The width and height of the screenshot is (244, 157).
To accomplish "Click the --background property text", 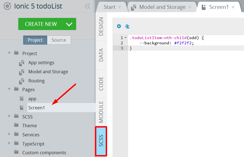I will tap(155, 43).
